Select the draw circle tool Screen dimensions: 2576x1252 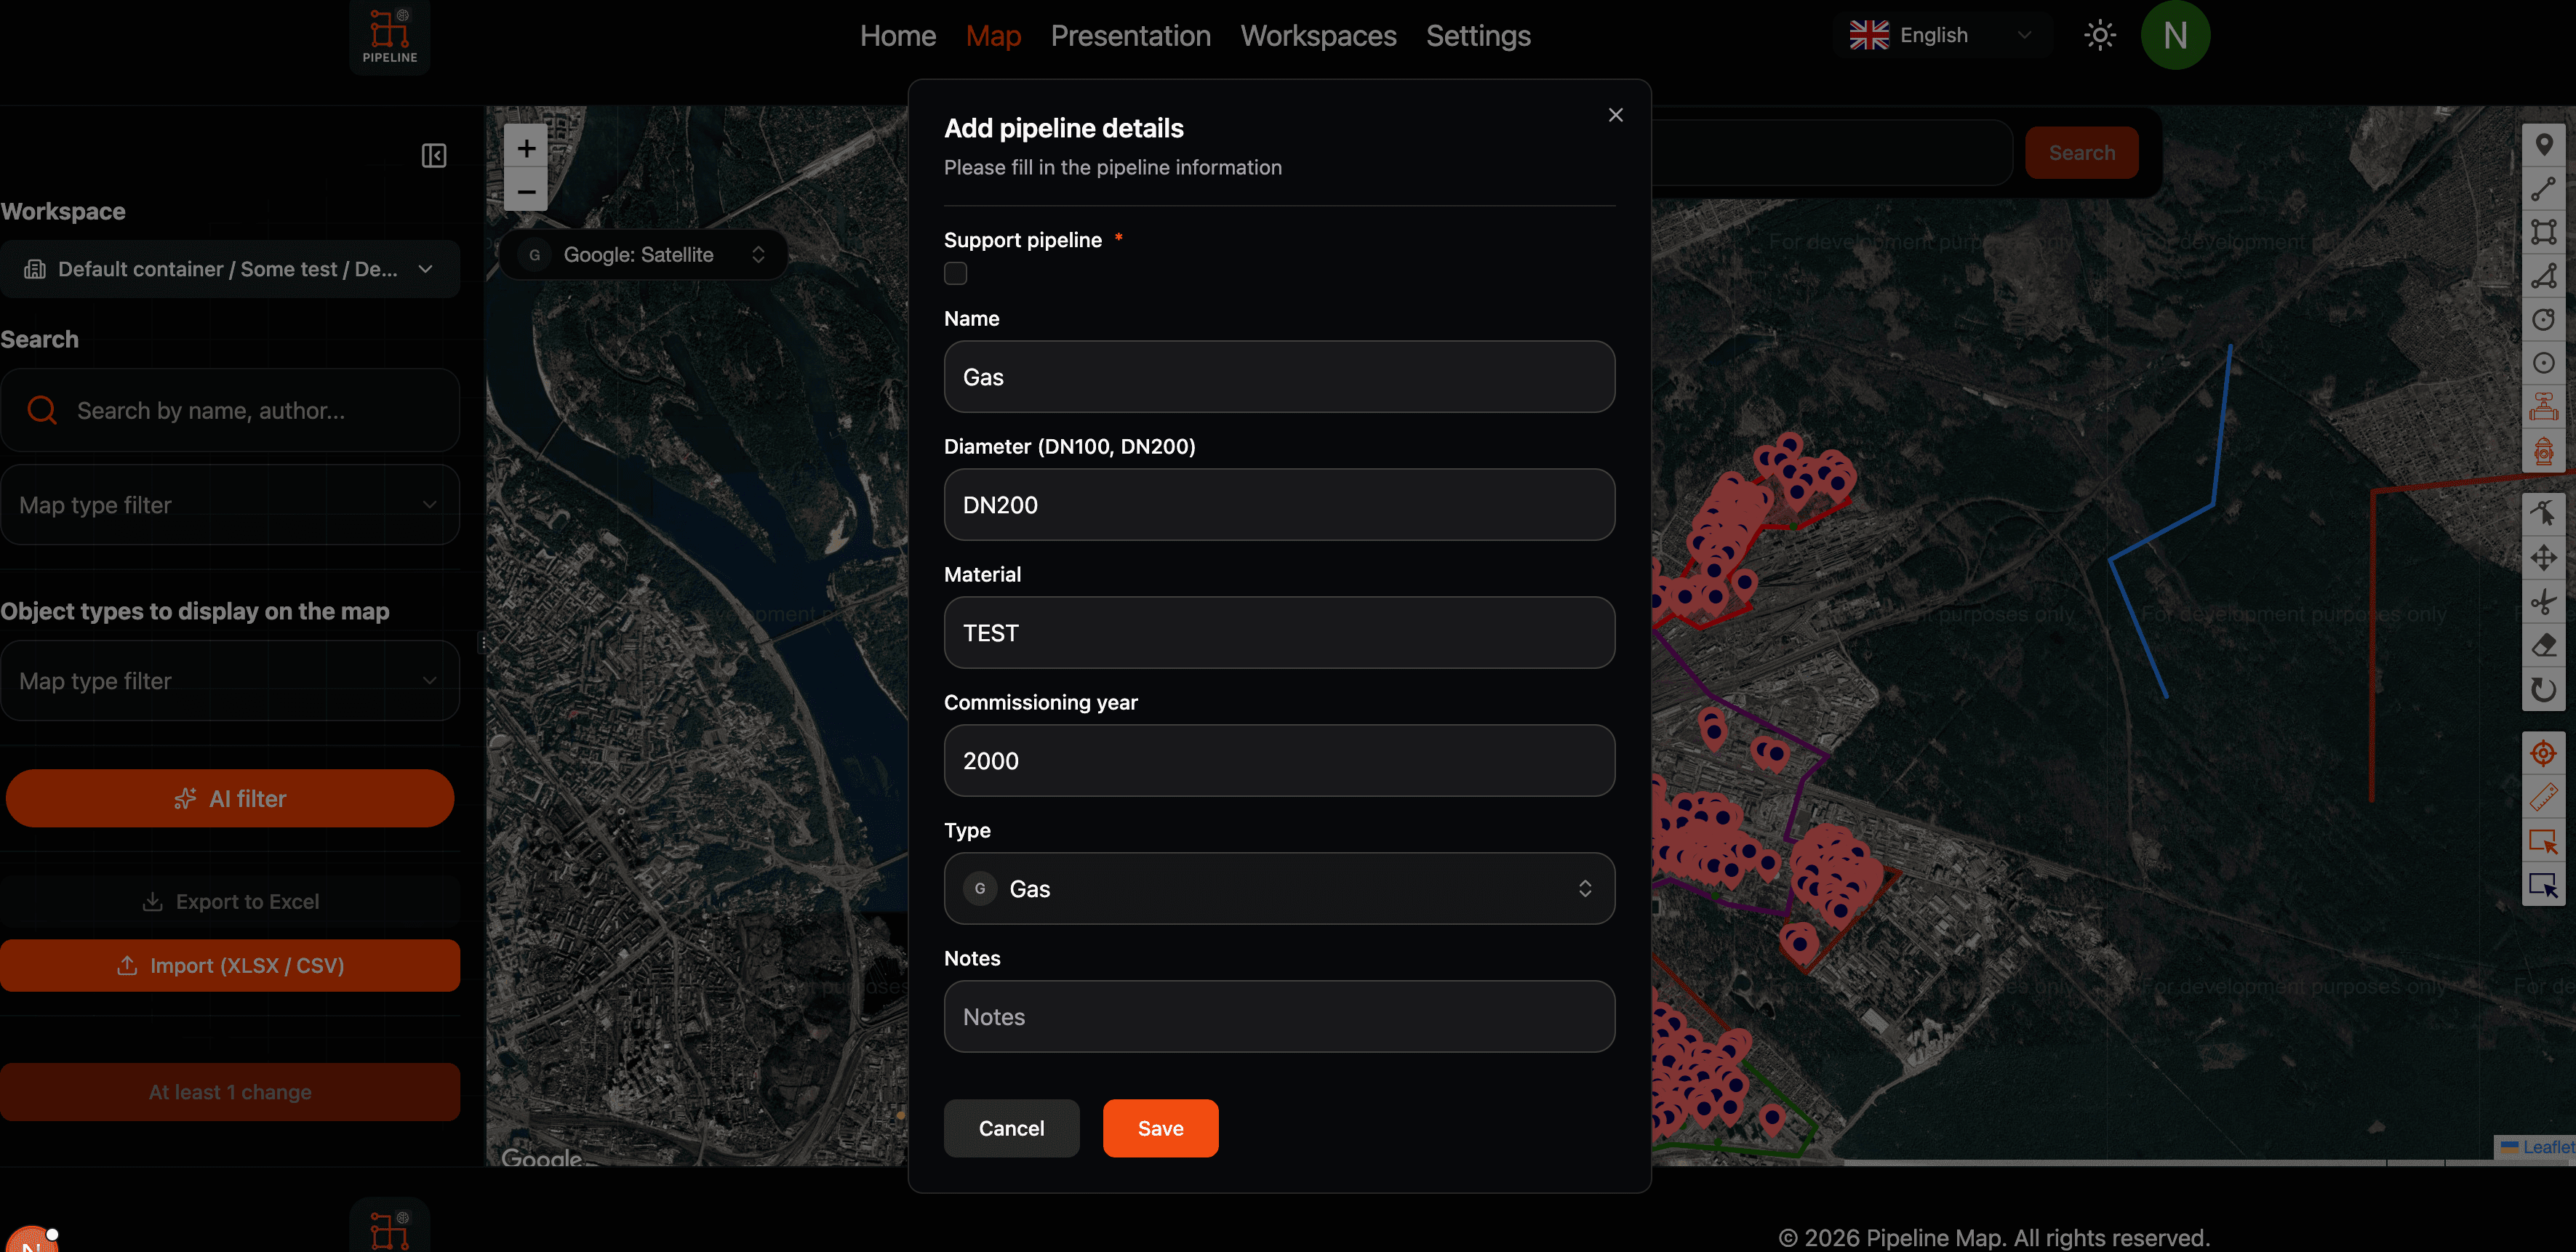(2543, 320)
